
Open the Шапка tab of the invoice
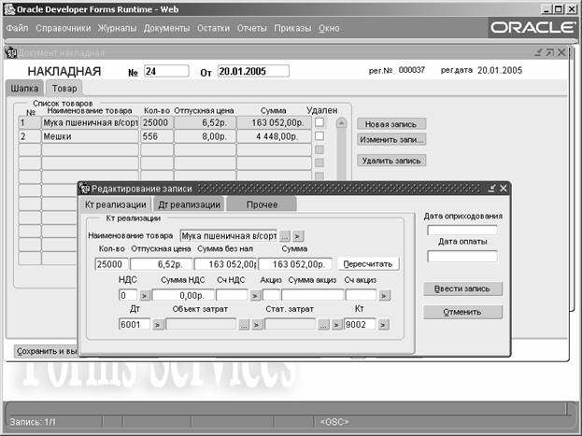click(23, 88)
